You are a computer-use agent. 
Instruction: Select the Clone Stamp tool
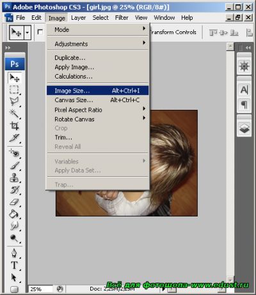14,178
